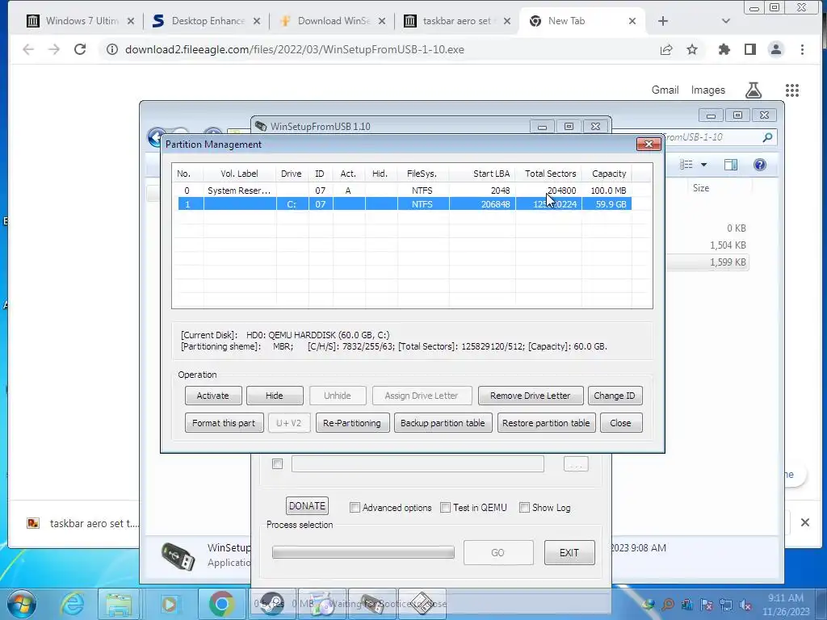The height and width of the screenshot is (620, 827).
Task: Toggle Chrome side panel icon
Action: point(750,49)
